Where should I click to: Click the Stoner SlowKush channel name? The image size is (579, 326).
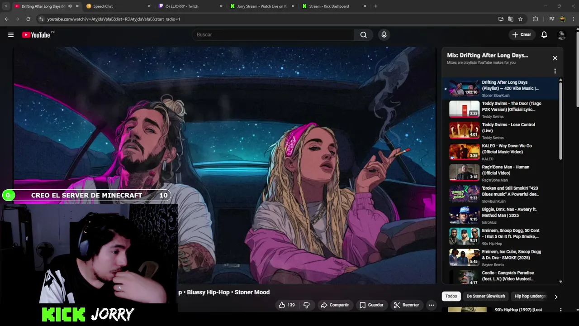click(x=496, y=96)
